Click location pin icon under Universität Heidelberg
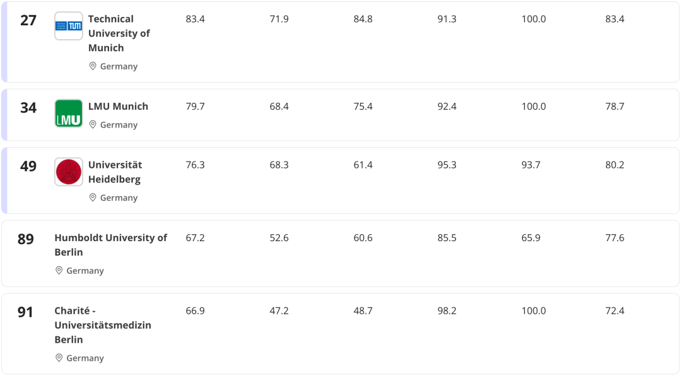Screen dimensions: 681x378 tap(93, 198)
